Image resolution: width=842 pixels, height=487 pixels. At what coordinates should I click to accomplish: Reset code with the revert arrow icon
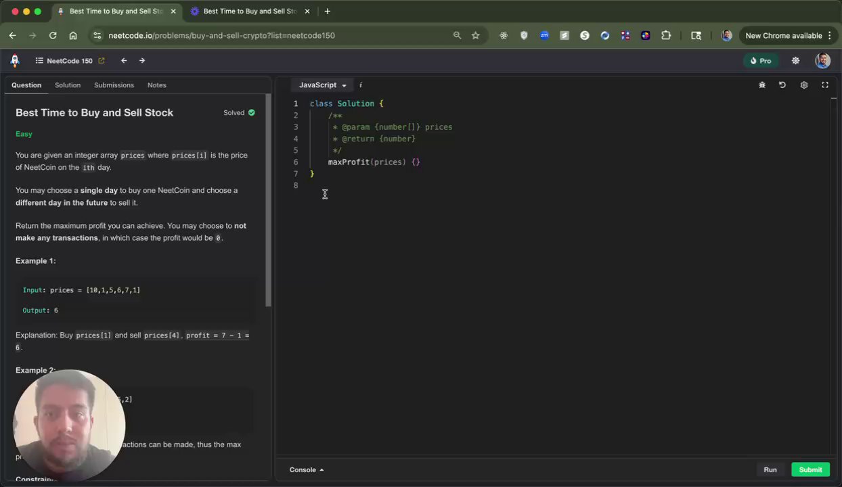[782, 85]
